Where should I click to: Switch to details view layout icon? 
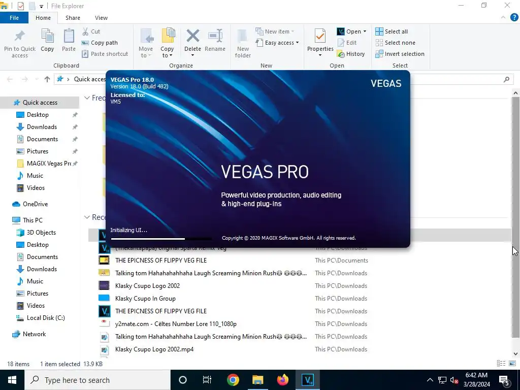501,364
